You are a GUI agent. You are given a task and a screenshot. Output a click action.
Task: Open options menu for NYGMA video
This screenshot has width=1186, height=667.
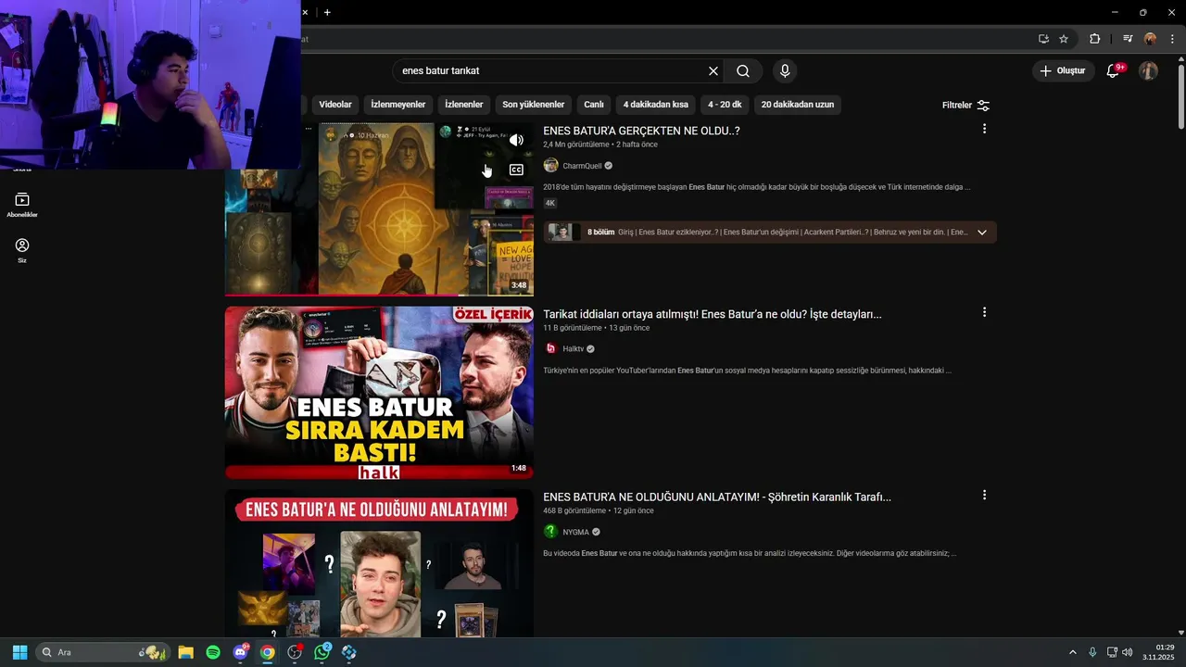pyautogui.click(x=984, y=496)
